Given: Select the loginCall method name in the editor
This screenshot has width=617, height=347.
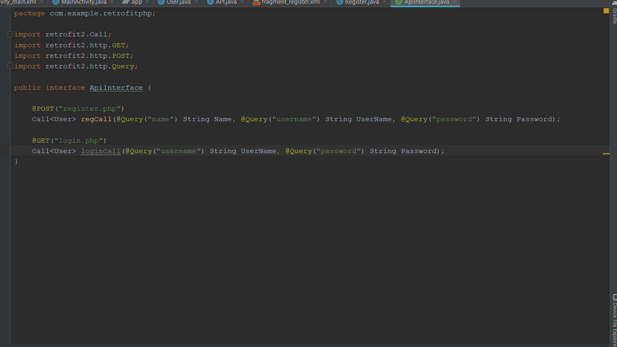Looking at the screenshot, I should point(100,151).
